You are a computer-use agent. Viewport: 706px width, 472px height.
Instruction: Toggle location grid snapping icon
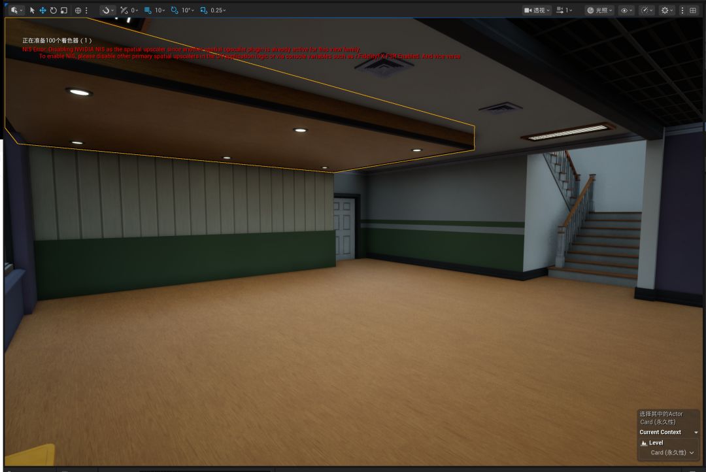[x=148, y=10]
